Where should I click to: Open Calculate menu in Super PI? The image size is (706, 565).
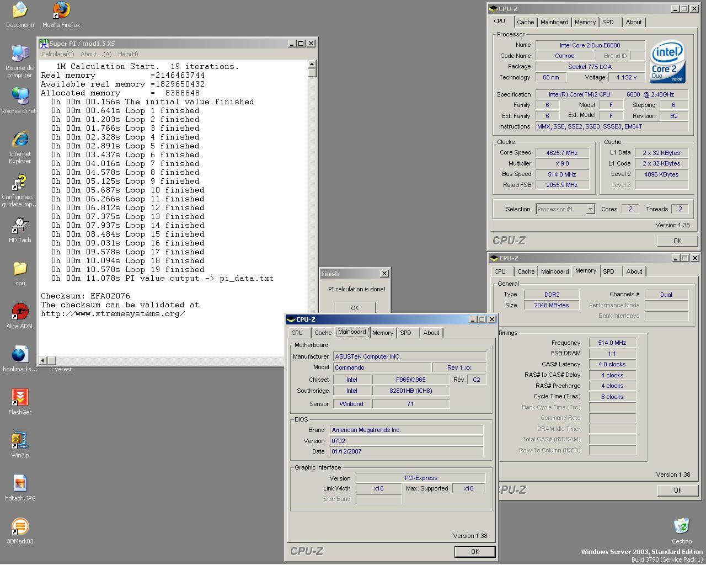tap(58, 54)
